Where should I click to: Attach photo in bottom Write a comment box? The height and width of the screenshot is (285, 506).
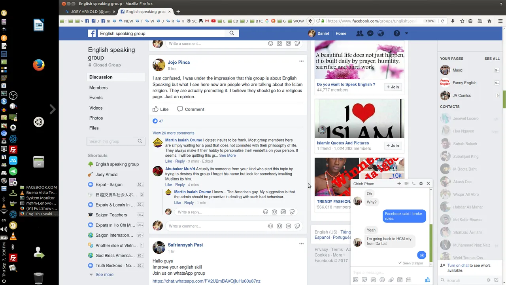tap(279, 226)
